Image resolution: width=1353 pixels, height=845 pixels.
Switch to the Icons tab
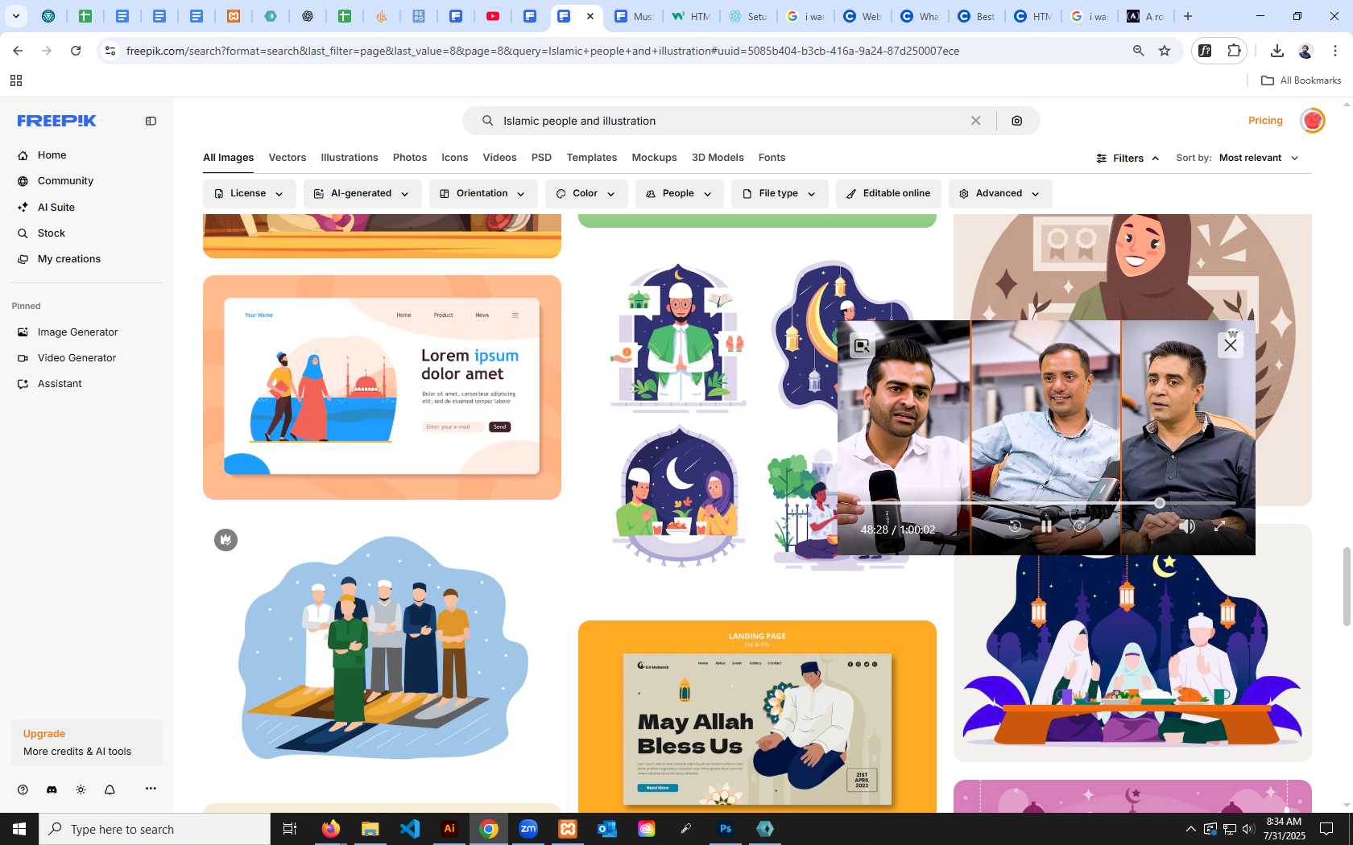[x=454, y=158]
